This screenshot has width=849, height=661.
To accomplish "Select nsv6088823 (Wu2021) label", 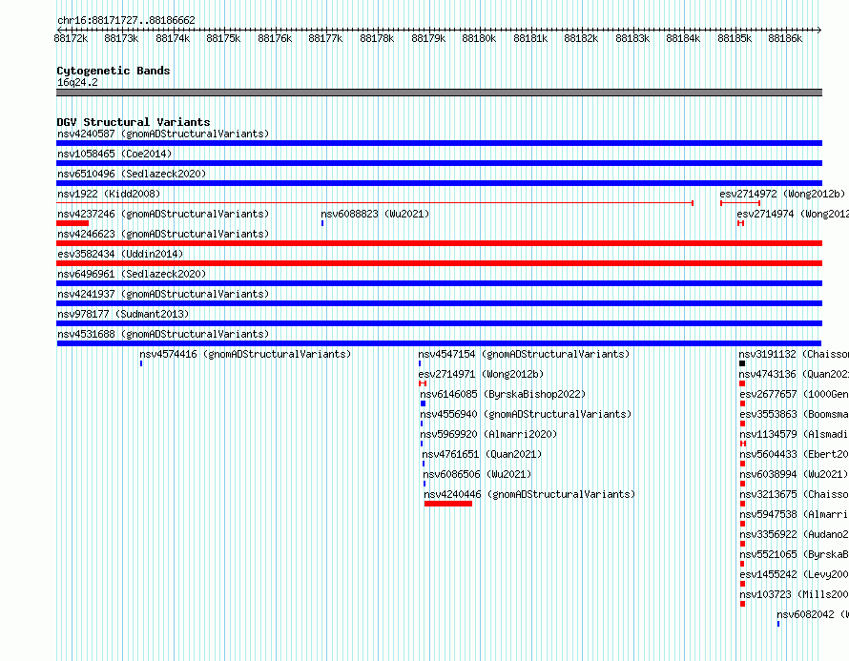I will pyautogui.click(x=375, y=214).
